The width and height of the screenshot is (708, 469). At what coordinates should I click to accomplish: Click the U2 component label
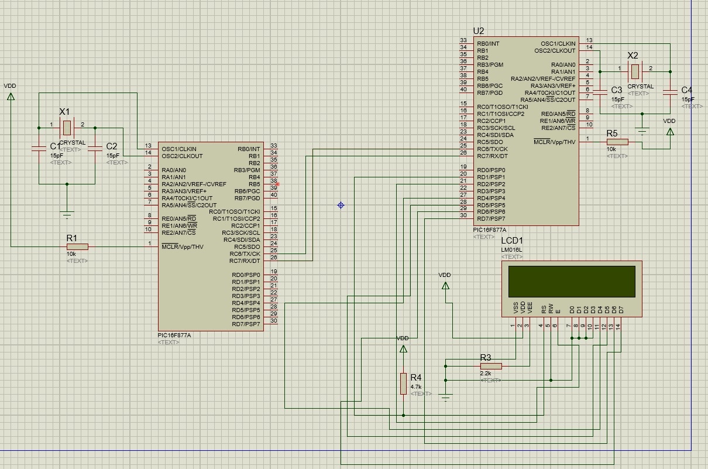479,31
